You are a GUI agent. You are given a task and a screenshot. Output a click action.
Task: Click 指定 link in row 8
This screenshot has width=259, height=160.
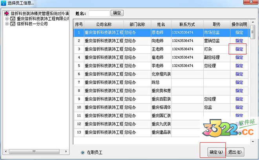[x=239, y=91]
